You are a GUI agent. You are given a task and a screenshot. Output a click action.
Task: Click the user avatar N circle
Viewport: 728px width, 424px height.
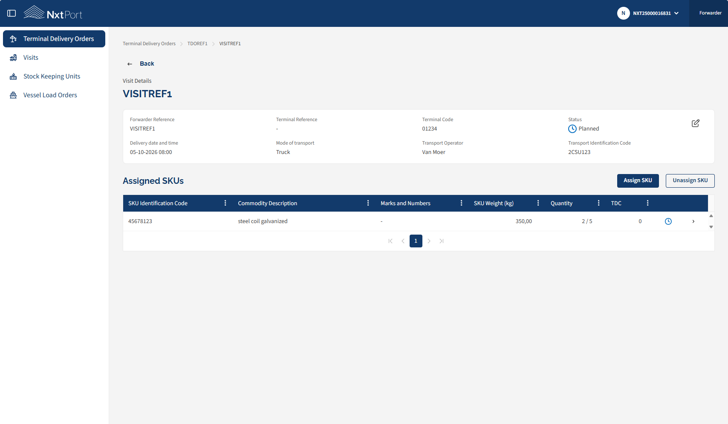tap(623, 13)
